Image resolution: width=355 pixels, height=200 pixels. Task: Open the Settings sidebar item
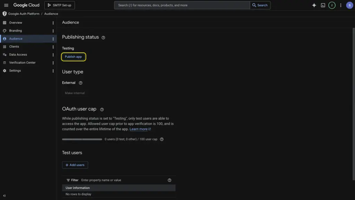point(28,71)
